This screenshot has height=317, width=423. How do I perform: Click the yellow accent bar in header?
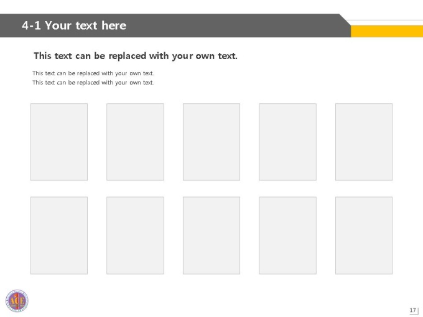pos(386,31)
